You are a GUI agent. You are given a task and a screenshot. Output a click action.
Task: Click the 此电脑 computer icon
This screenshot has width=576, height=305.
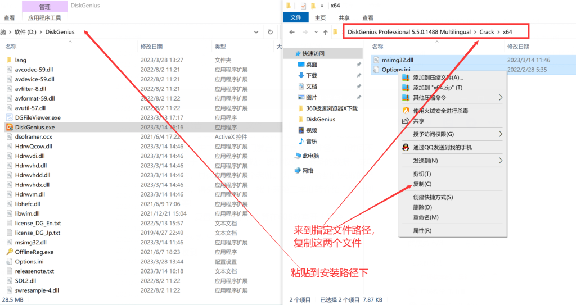298,156
